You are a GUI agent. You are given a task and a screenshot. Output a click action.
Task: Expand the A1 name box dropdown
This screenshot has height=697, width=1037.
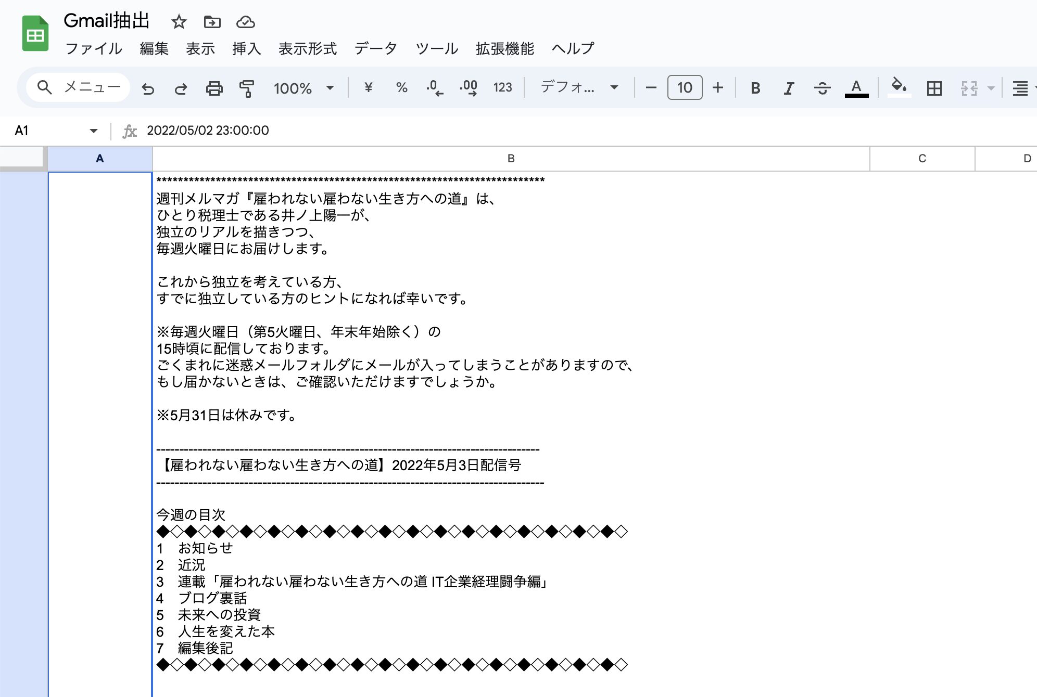coord(94,131)
